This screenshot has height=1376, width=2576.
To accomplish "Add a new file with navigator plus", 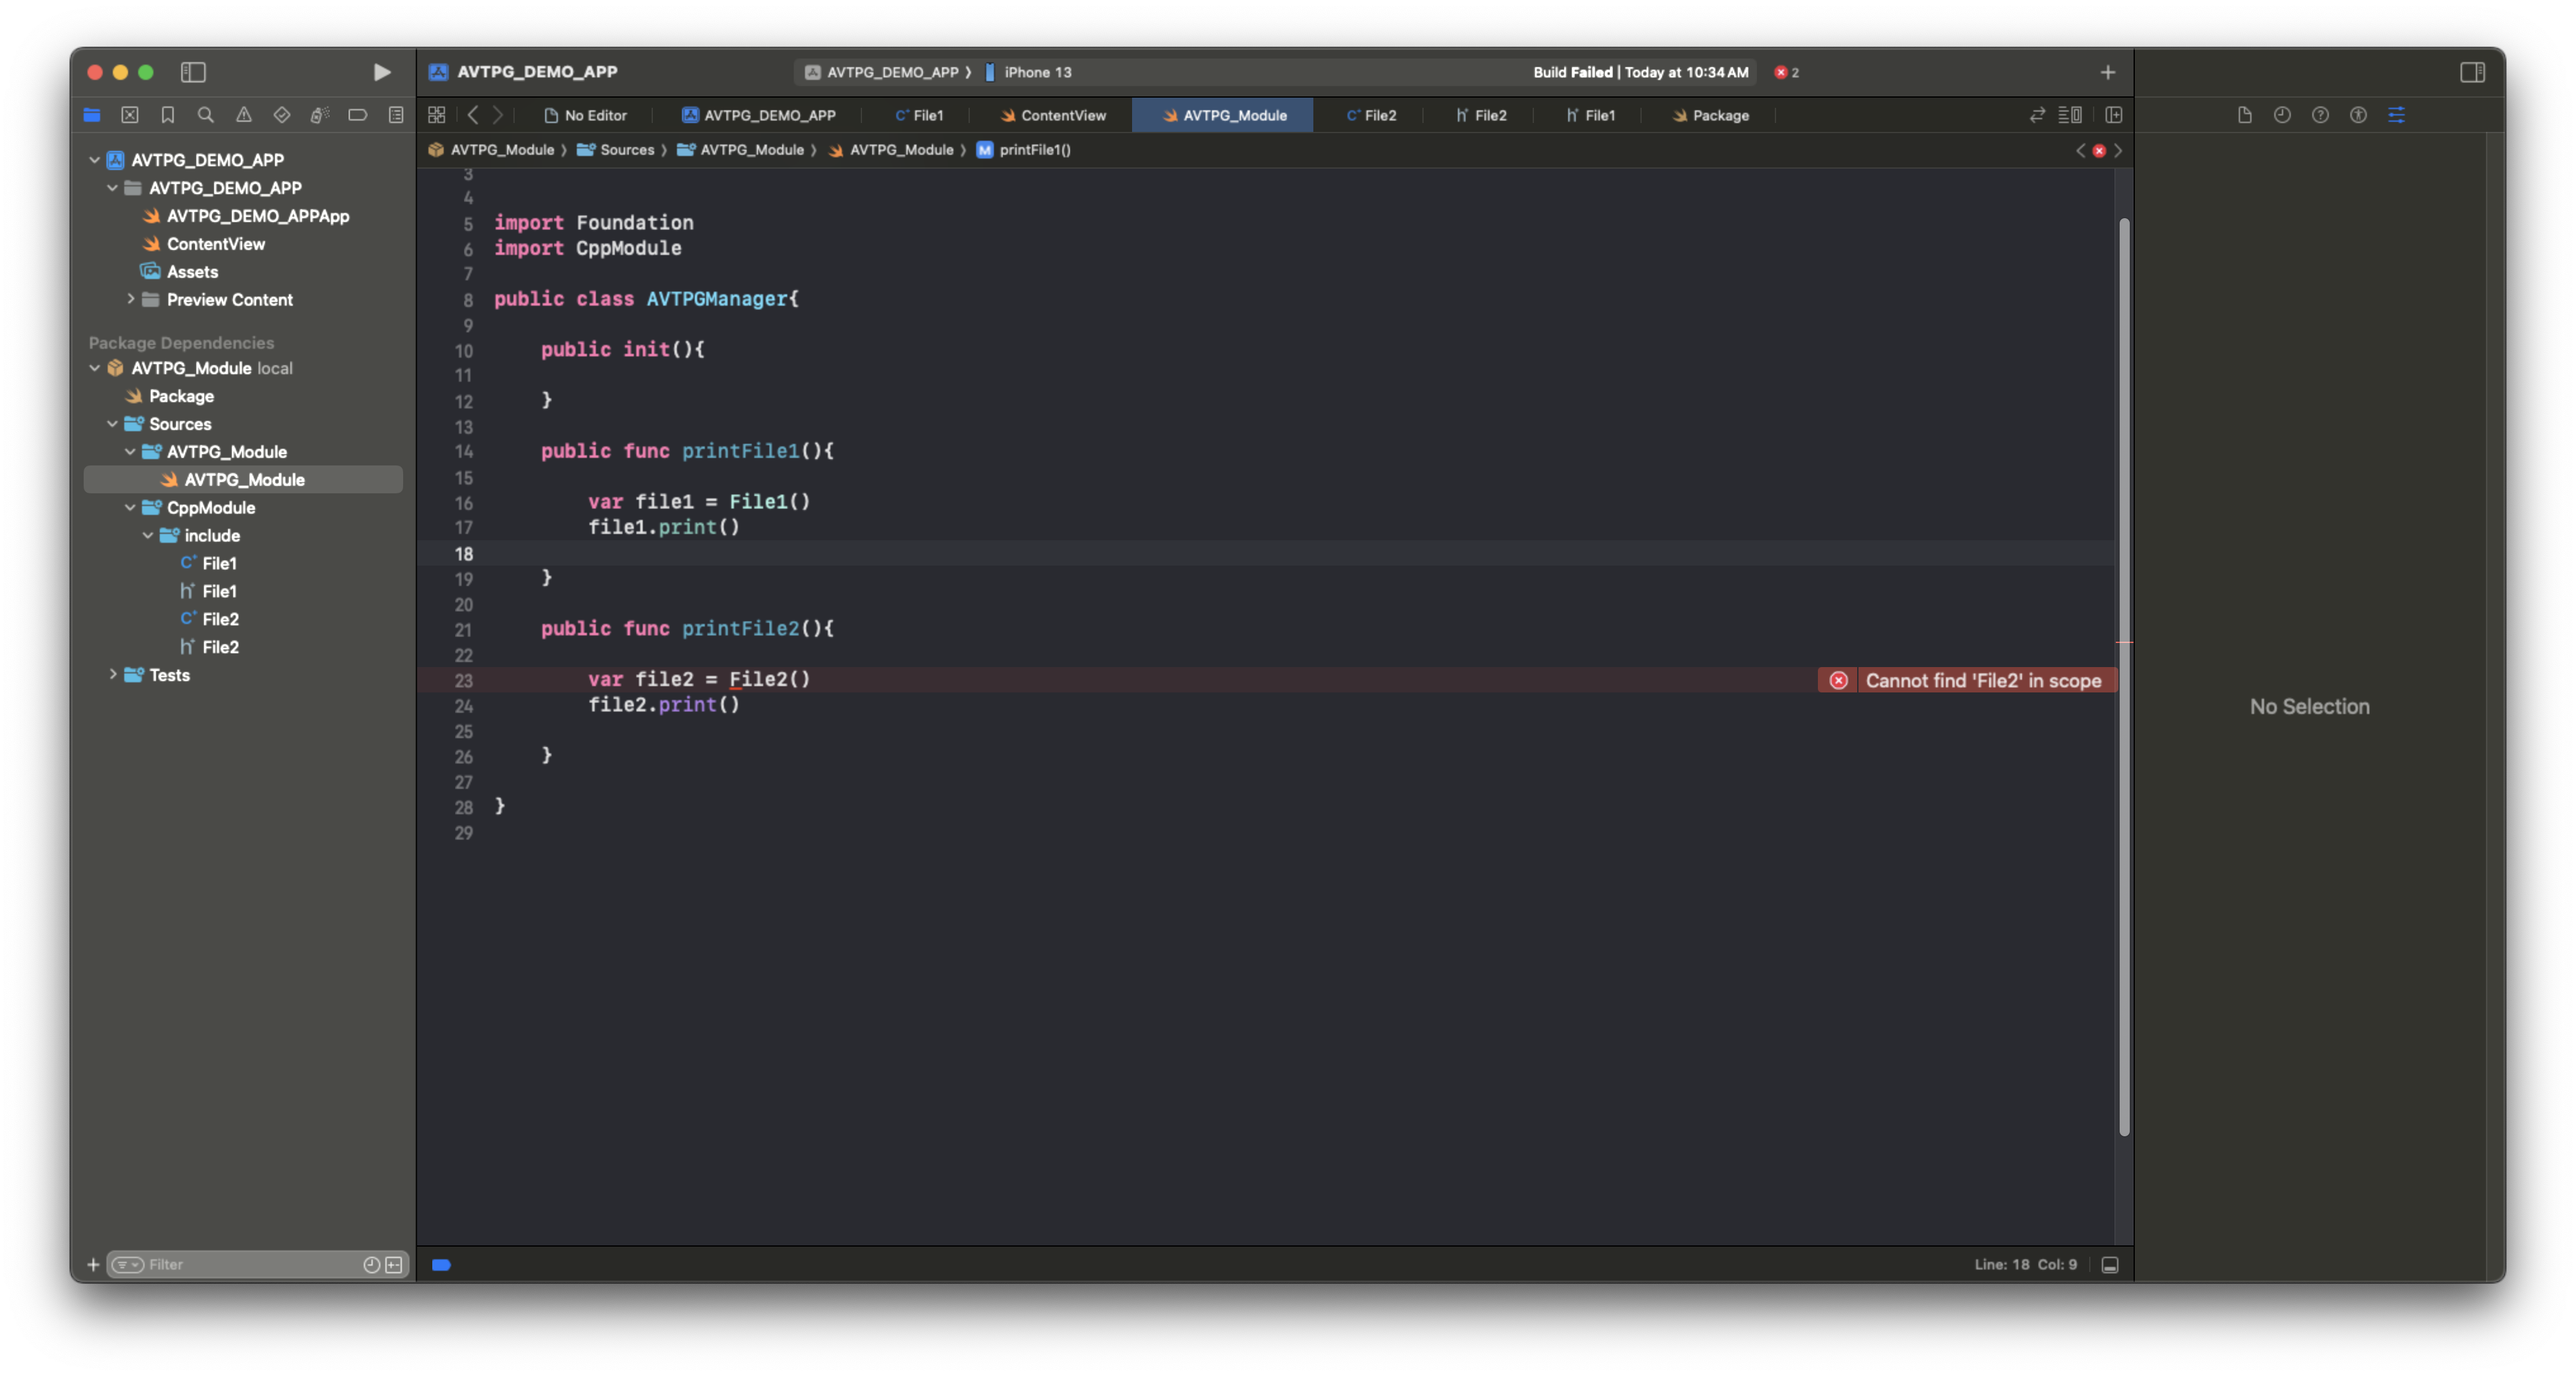I will [x=93, y=1265].
